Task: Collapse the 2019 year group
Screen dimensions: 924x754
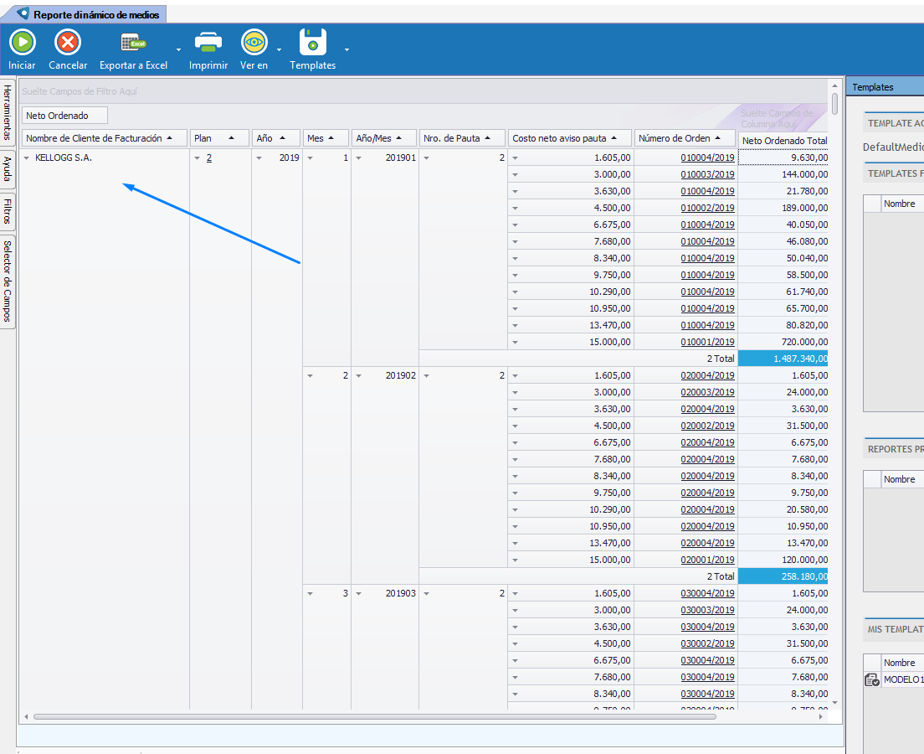Action: 259,158
